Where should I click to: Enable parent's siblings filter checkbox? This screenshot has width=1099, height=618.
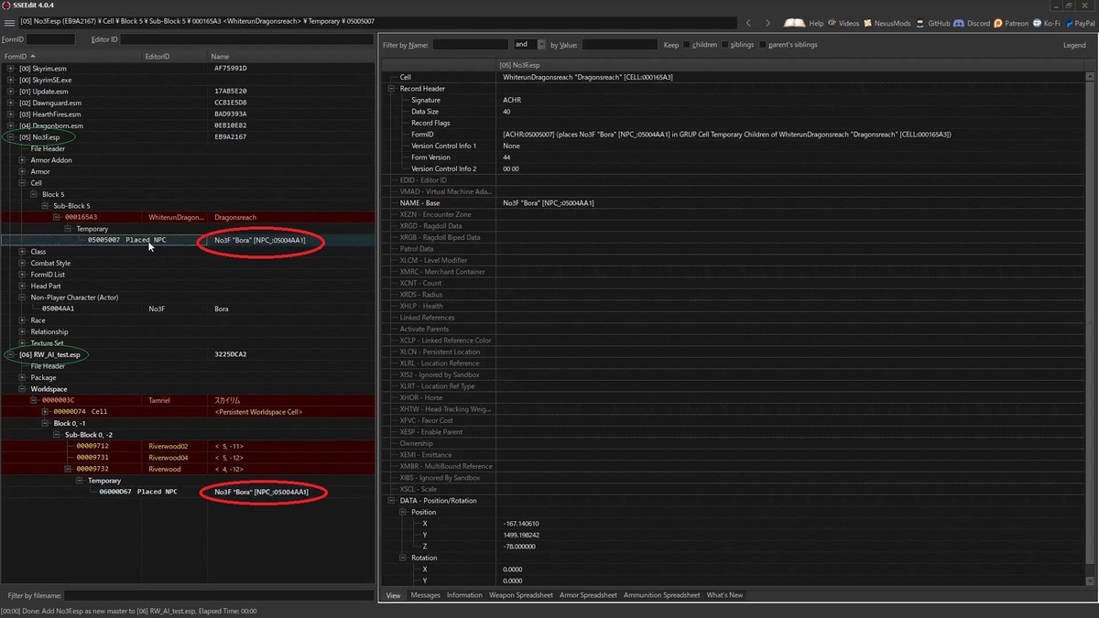[x=763, y=45]
